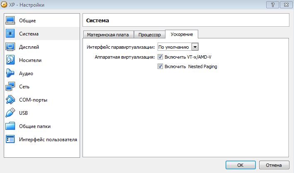Click the Система chip icon
Image resolution: width=294 pixels, height=173 pixels.
(10, 33)
